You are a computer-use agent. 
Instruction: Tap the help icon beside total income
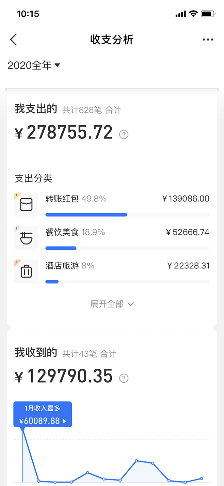point(124,378)
